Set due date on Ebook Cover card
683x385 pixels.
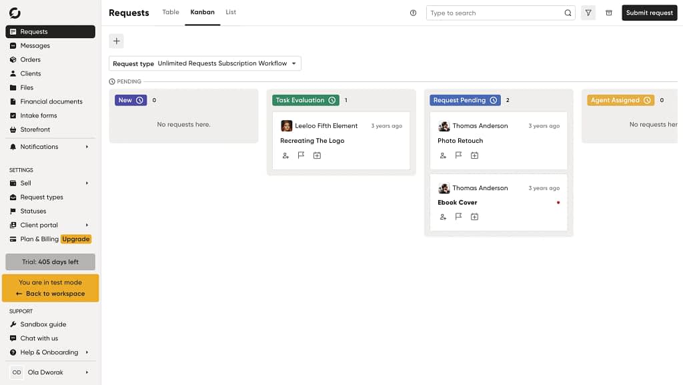(x=474, y=217)
